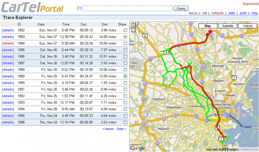Zoom in on the map with plus icon
259x152 pixels.
pos(133,25)
